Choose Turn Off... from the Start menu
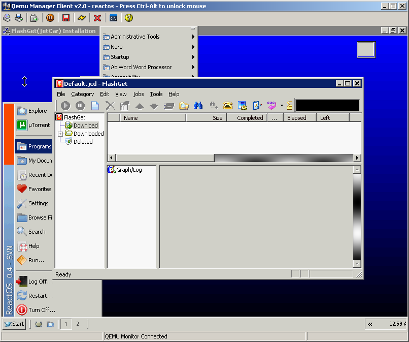The width and height of the screenshot is (409, 342). [42, 310]
